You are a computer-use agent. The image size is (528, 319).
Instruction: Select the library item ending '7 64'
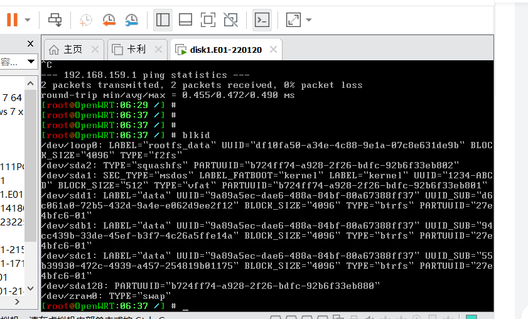(12, 98)
